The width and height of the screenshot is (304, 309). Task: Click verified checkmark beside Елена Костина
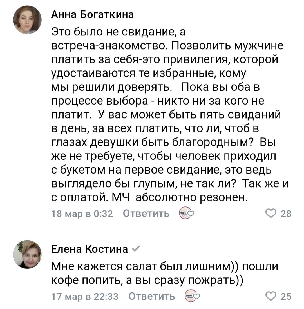134,248
